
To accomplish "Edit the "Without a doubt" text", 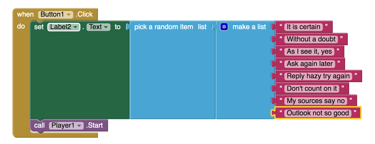I will point(311,39).
